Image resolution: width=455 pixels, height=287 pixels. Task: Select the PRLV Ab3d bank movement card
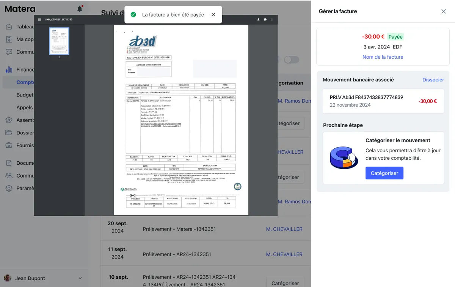coord(383,101)
